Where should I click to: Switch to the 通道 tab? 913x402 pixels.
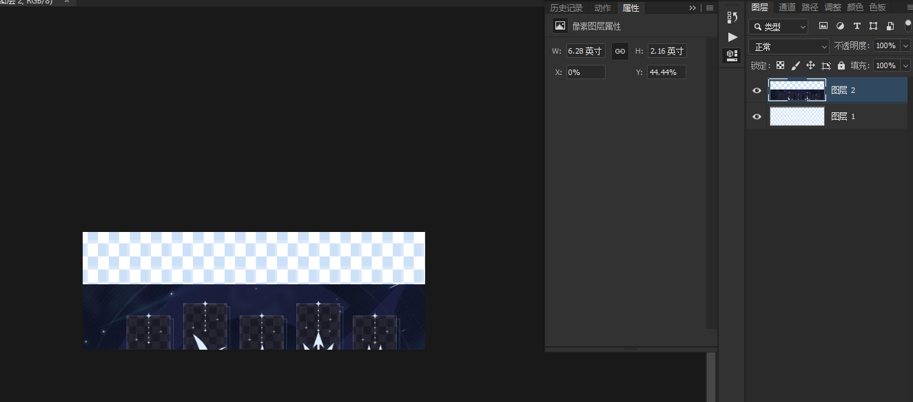point(787,7)
